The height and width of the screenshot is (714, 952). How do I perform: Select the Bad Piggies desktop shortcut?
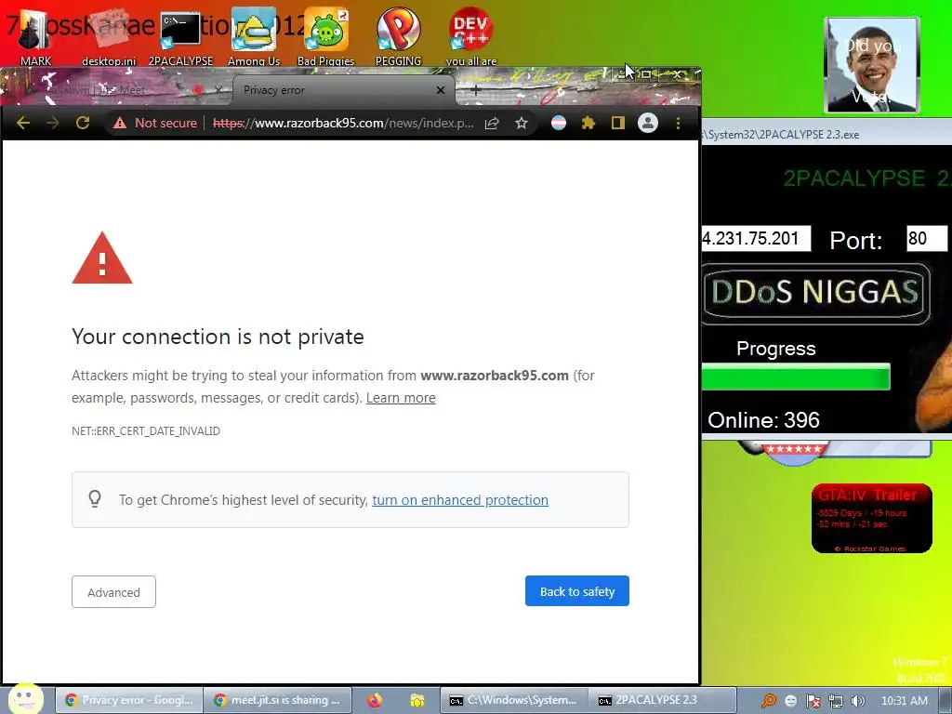(326, 36)
